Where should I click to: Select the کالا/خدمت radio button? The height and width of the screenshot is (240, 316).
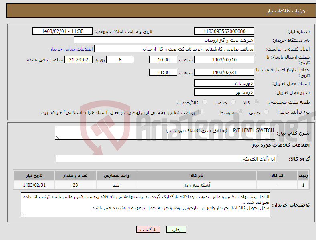(205, 102)
